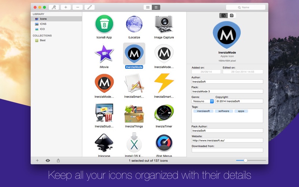Select the InerziaStudio popcorn icon

tap(104, 113)
